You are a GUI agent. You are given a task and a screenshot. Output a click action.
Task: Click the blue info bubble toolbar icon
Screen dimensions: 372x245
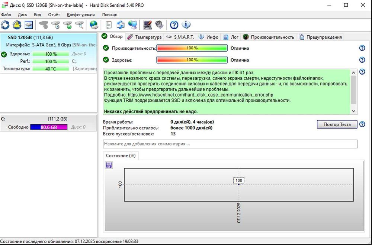click(186, 24)
